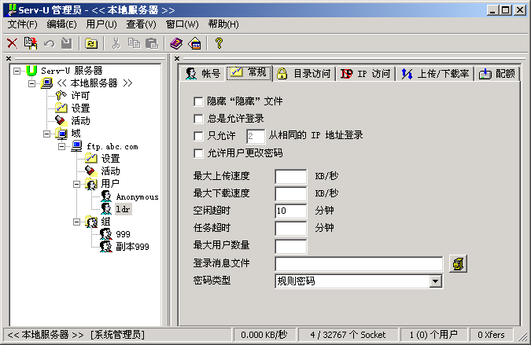The height and width of the screenshot is (345, 531).
Task: Click the 999 group icon
Action: 105,233
